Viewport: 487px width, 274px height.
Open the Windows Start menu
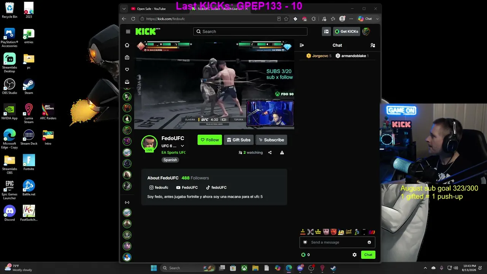154,268
